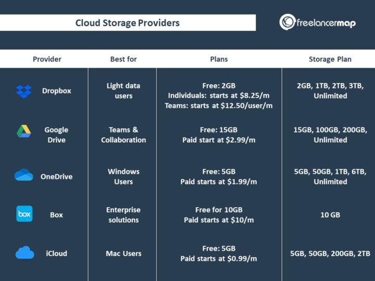Click the Plans column header
Screen dimensions: 375x281
[x=219, y=59]
